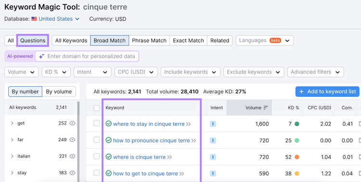Click Add to keyword list button
The image size is (361, 182).
coord(327,91)
